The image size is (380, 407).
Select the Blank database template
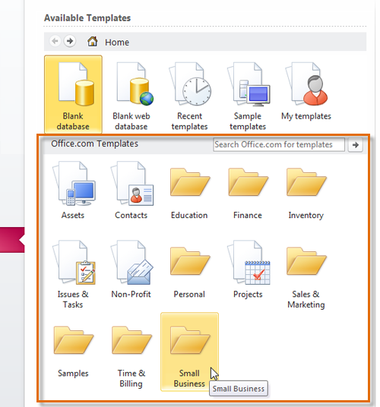[73, 94]
